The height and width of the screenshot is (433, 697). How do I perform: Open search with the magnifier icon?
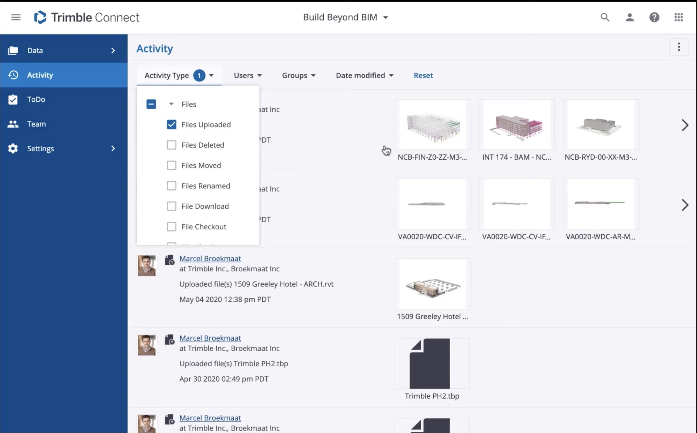tap(605, 18)
